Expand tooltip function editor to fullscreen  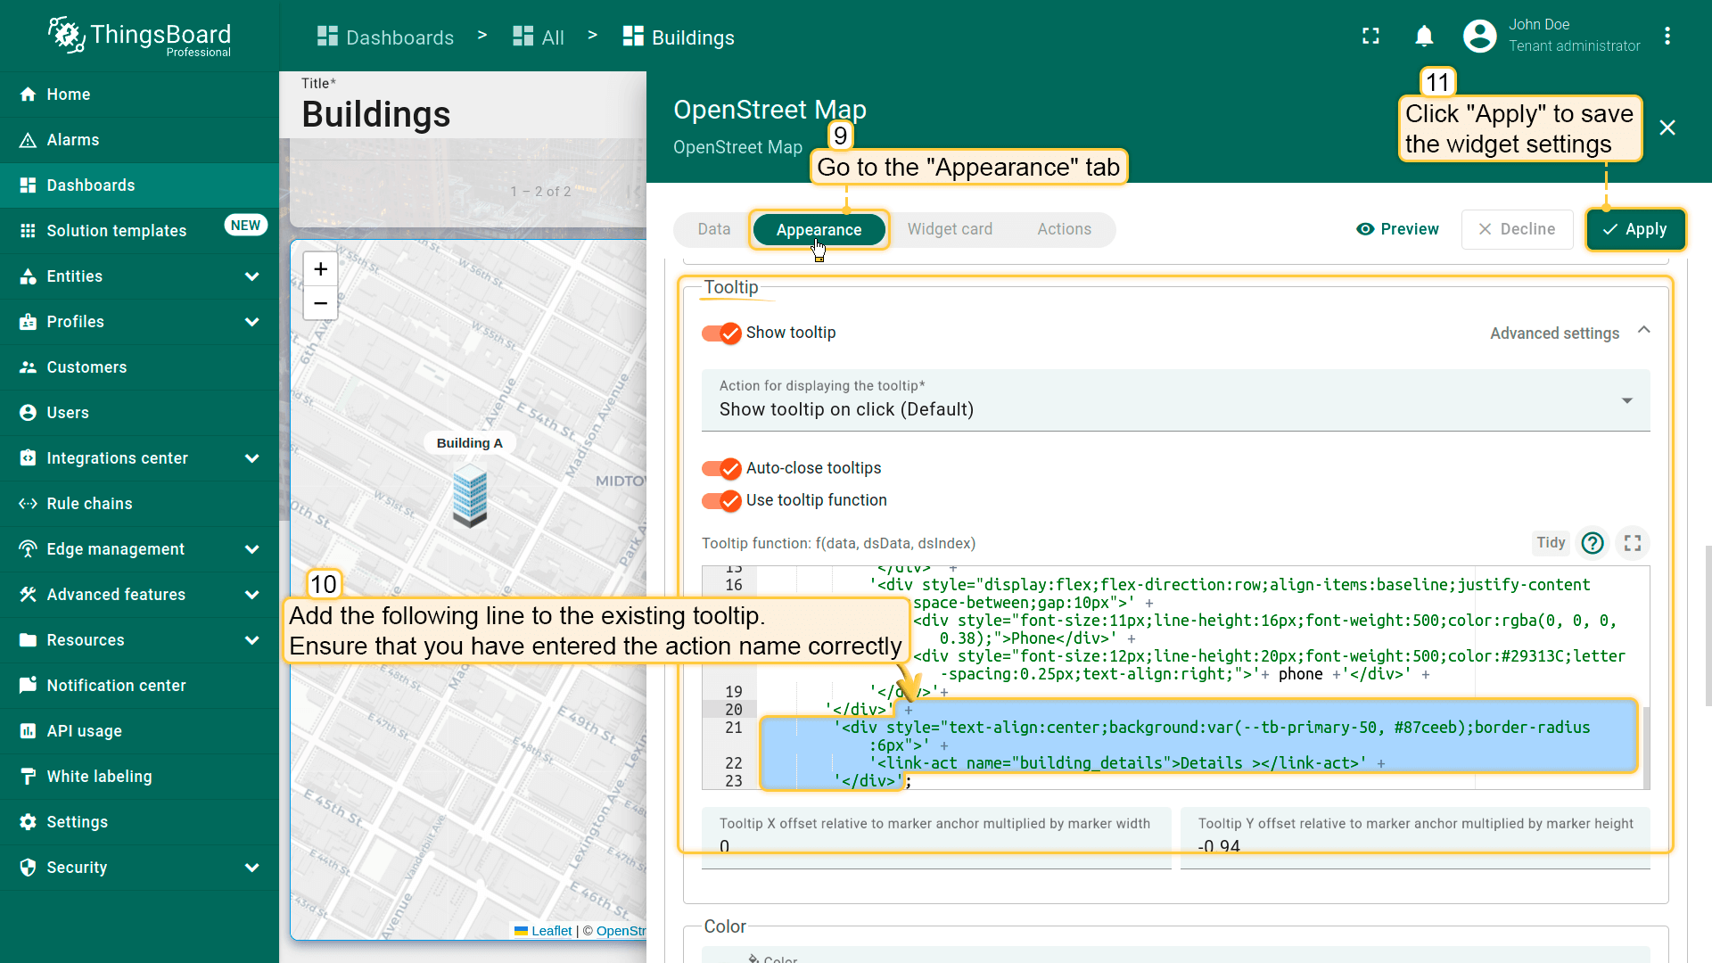click(x=1632, y=543)
